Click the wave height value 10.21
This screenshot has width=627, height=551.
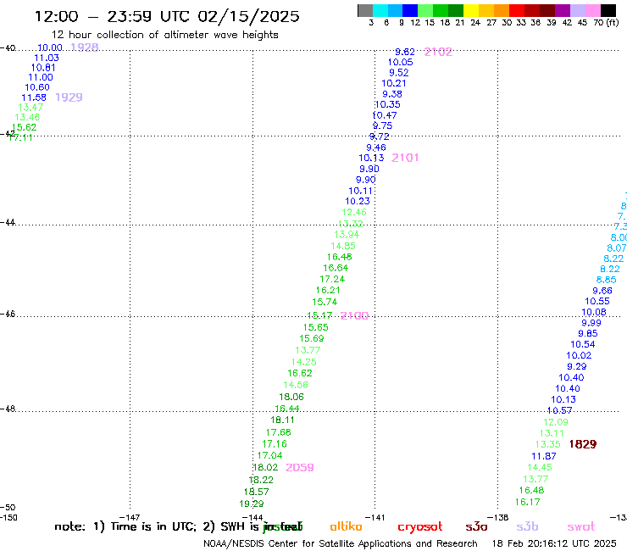pyautogui.click(x=394, y=83)
